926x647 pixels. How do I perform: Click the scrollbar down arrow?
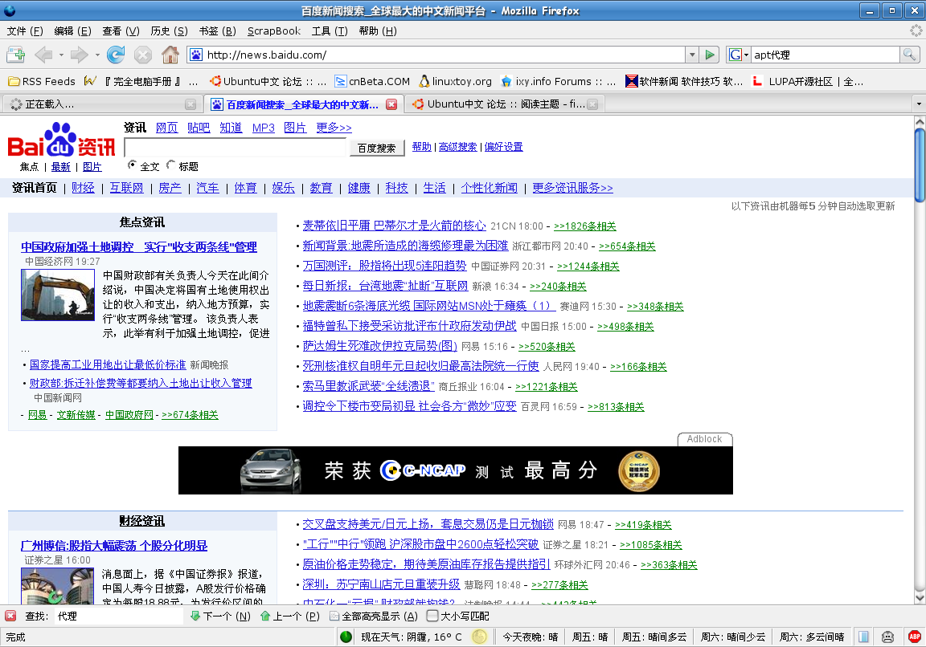pyautogui.click(x=920, y=597)
